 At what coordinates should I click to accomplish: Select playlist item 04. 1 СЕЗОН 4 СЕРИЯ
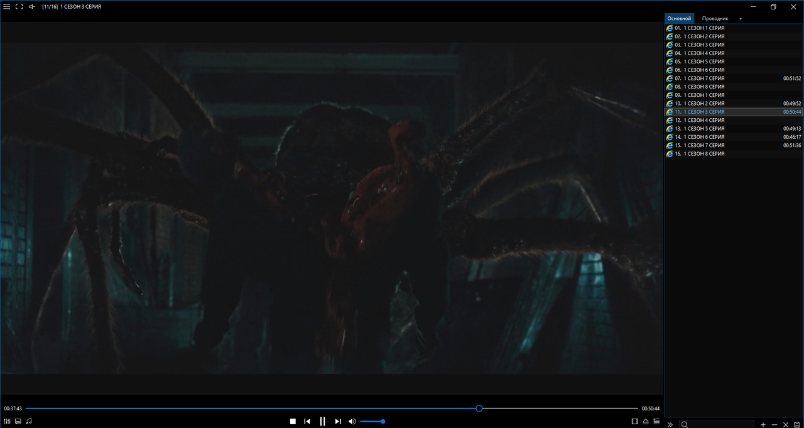tap(734, 53)
